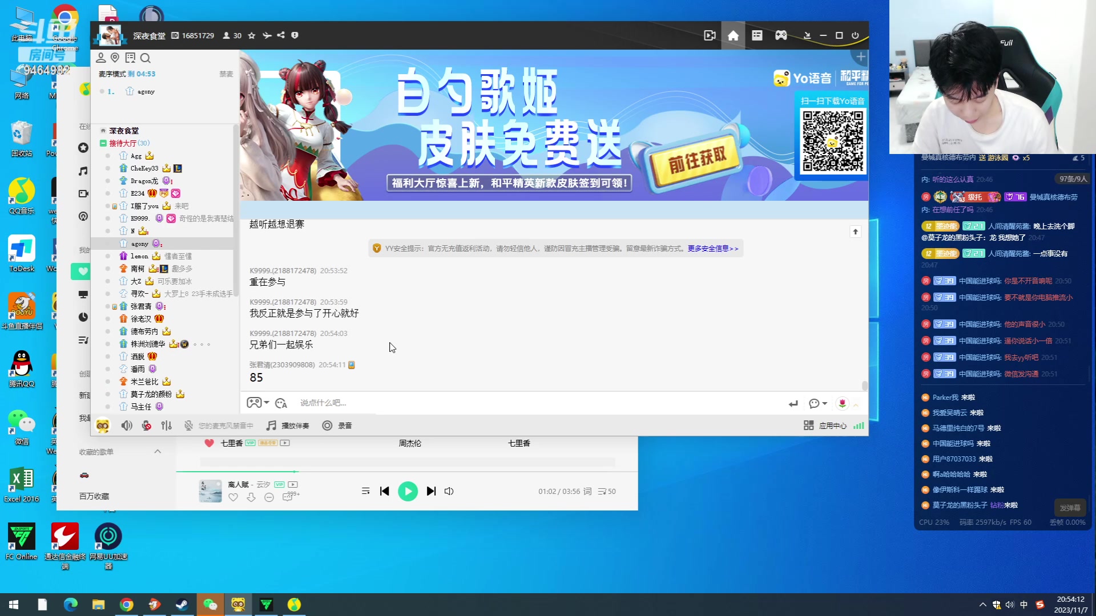
Task: Click the location pin icon
Action: tap(115, 58)
